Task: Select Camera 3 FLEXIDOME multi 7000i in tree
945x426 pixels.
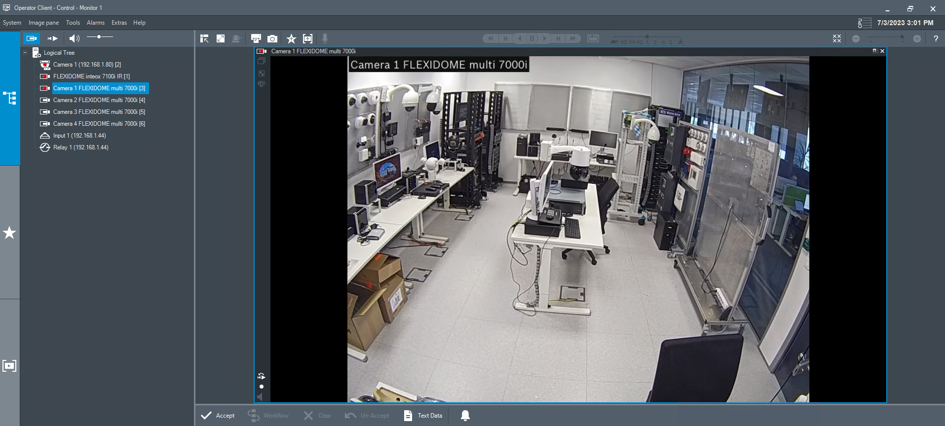Action: point(99,112)
